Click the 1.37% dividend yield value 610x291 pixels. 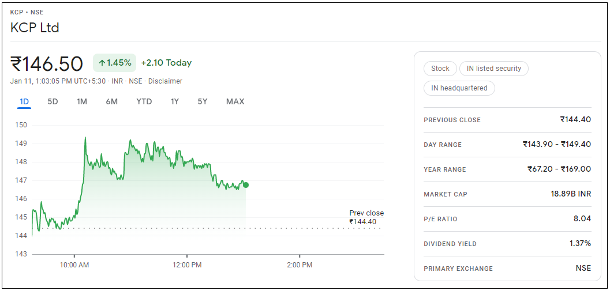(579, 244)
